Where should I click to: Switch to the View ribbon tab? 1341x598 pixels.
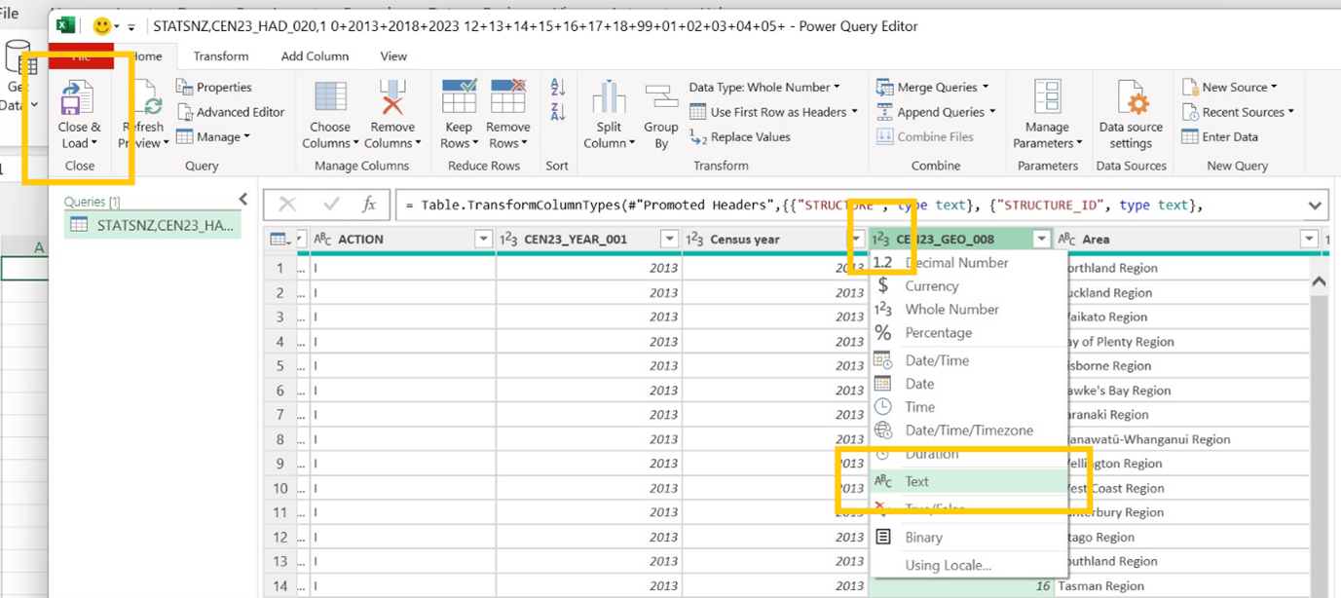pyautogui.click(x=393, y=56)
